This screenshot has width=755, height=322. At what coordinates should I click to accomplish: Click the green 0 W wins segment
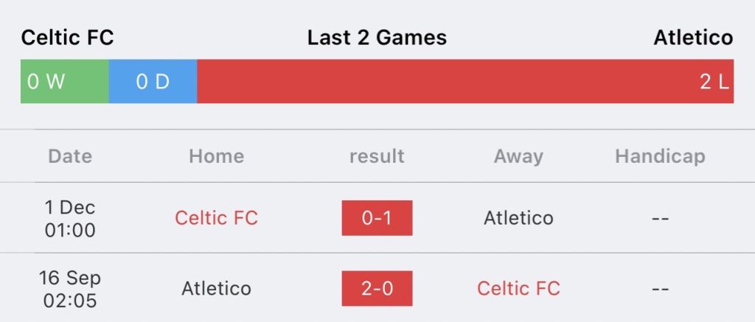[65, 81]
